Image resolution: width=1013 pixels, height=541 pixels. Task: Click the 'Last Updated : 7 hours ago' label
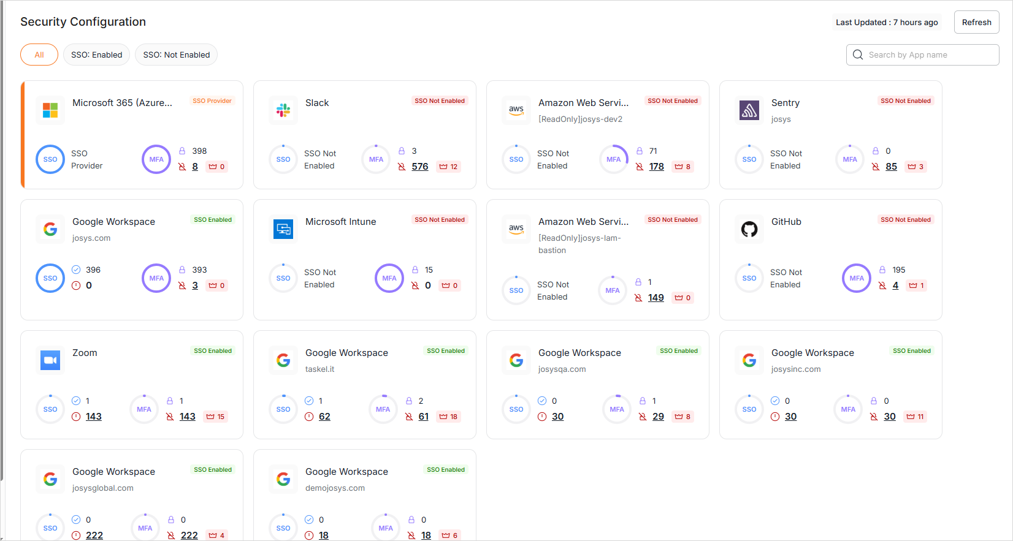pos(887,22)
